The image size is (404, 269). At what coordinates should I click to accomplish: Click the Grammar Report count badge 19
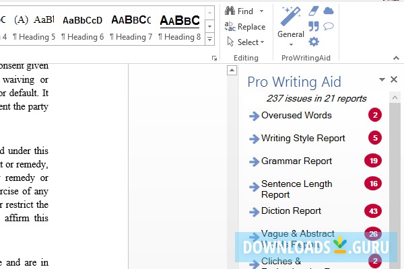click(x=373, y=161)
